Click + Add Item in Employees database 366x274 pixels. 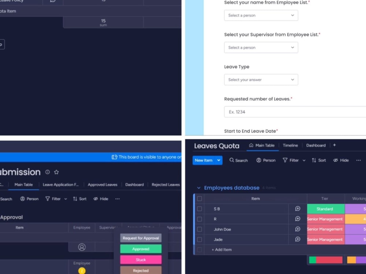[x=222, y=250]
